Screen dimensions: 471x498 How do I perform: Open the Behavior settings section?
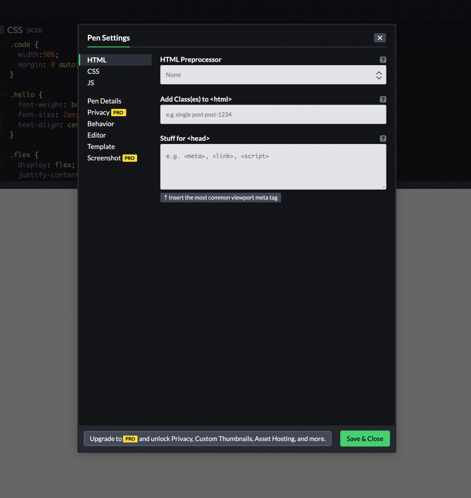101,124
